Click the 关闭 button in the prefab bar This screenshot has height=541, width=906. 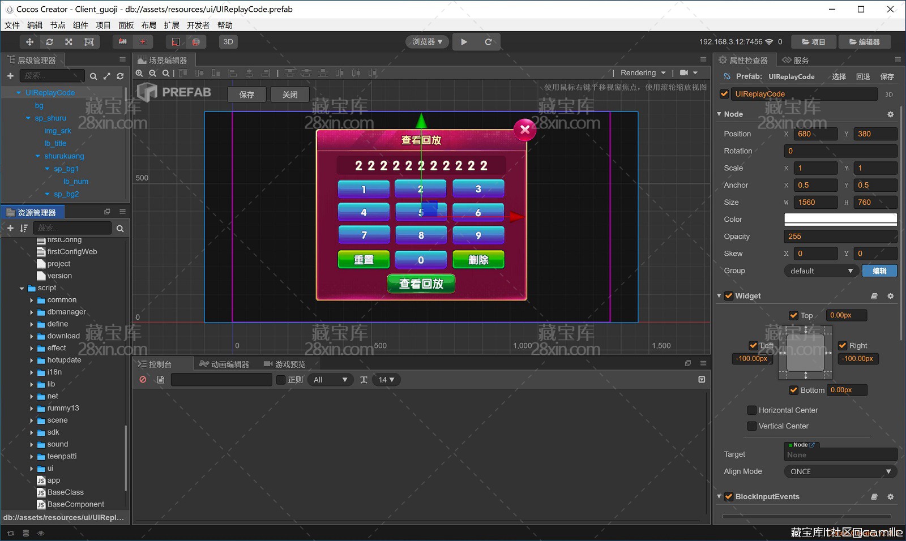pyautogui.click(x=290, y=95)
